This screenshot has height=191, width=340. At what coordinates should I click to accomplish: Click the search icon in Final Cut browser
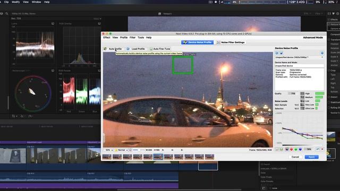[7, 13]
